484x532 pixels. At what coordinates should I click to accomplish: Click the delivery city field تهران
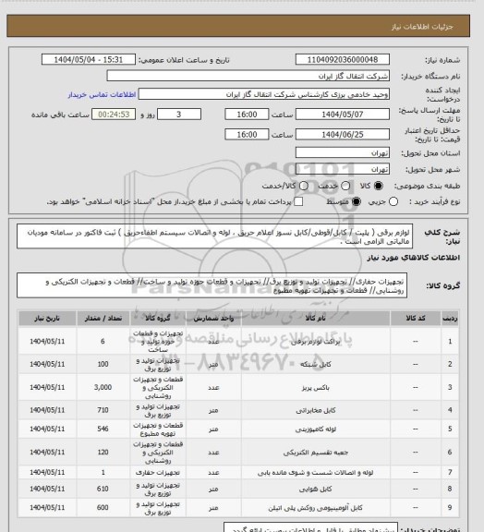343,169
